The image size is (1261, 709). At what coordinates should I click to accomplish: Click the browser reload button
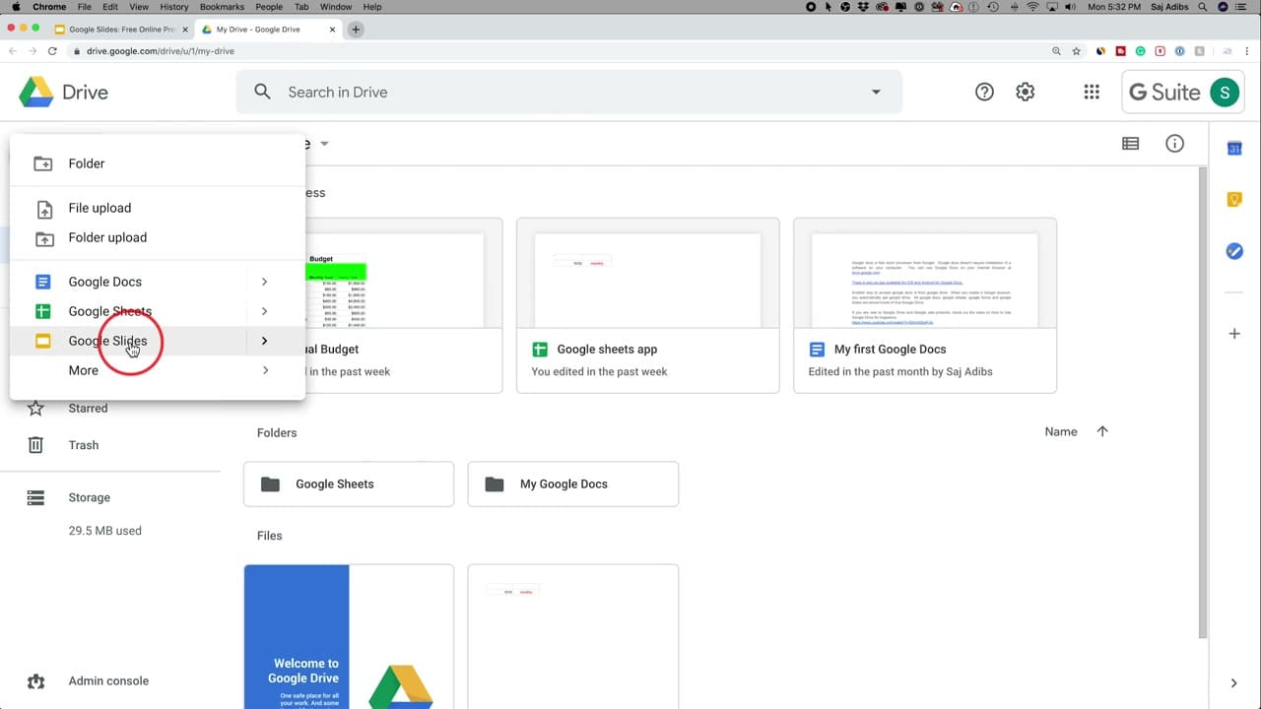(x=52, y=51)
